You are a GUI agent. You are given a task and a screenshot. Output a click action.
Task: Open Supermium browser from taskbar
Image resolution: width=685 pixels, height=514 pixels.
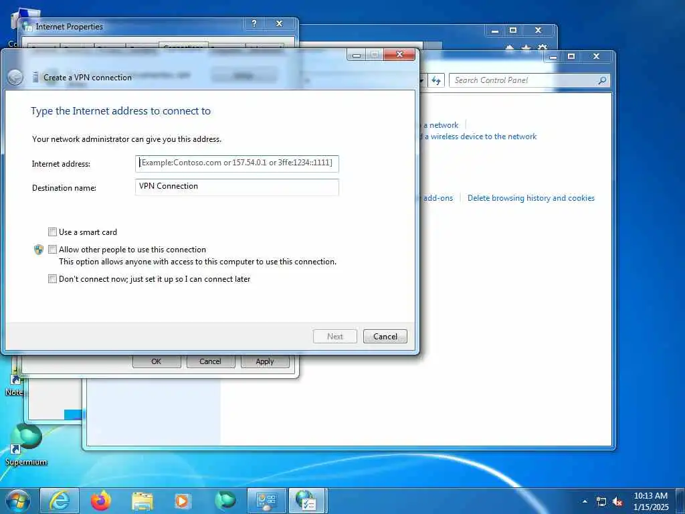point(225,501)
